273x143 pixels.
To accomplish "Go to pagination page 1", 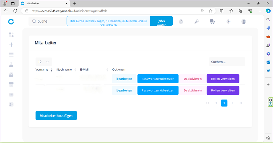I will [x=224, y=103].
